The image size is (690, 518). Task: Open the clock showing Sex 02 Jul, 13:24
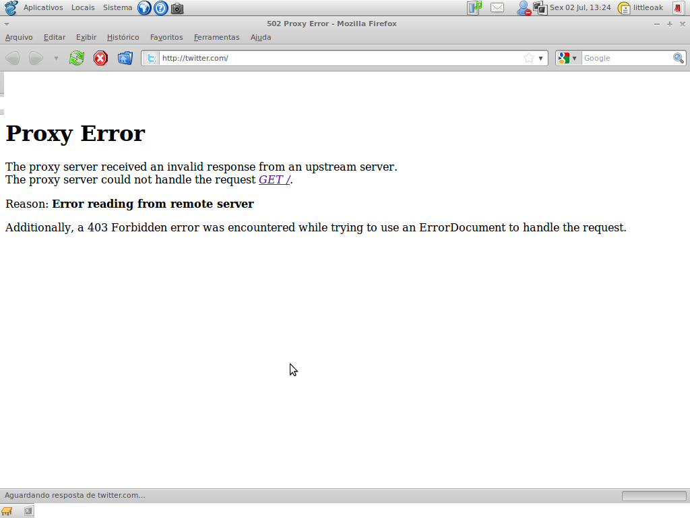click(580, 7)
